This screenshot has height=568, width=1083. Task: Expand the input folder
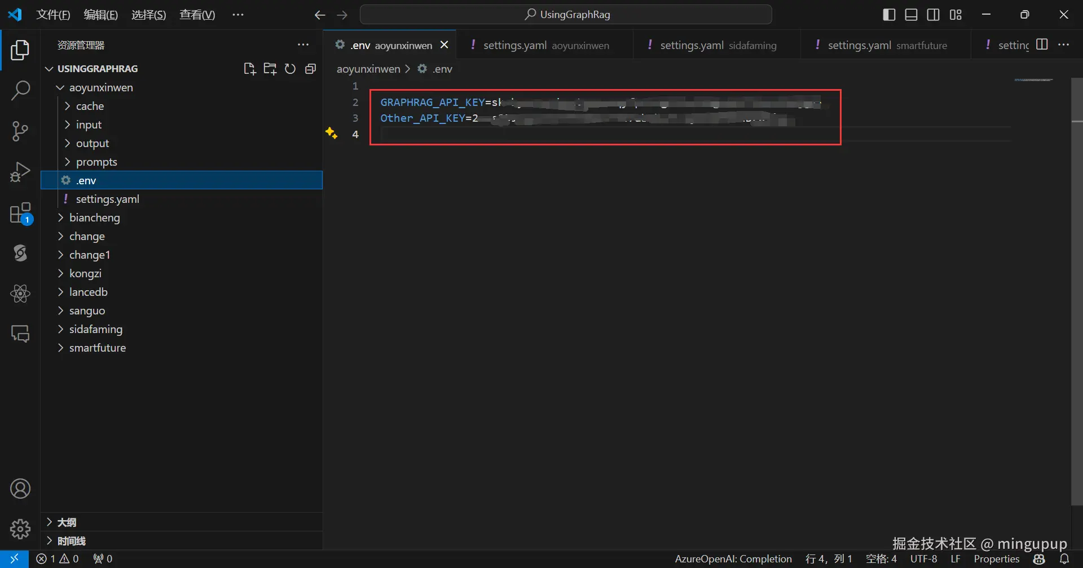click(x=67, y=125)
